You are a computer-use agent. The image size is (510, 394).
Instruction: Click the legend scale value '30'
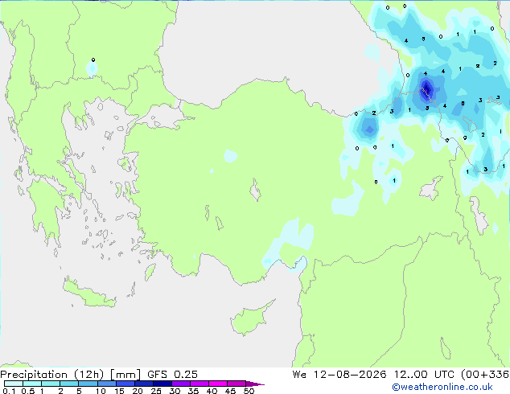(175, 391)
